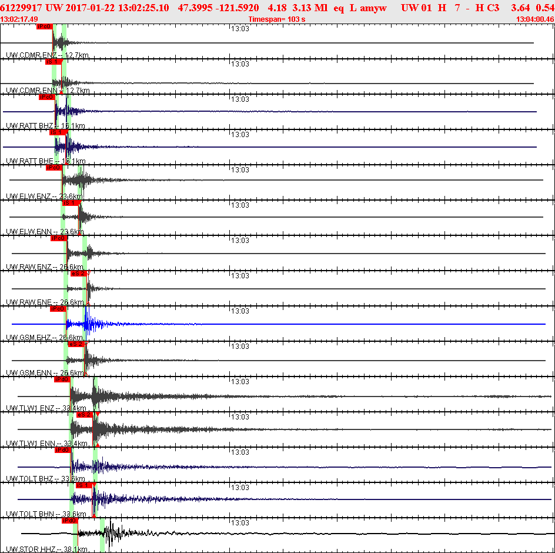
Task: Select the eS 2 flag on TLW1 ENN trace
Action: [85, 415]
